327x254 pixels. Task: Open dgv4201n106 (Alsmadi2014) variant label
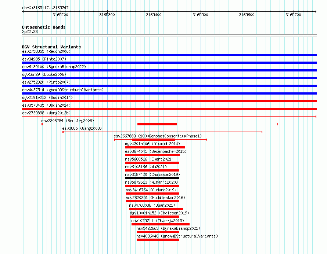152,144
